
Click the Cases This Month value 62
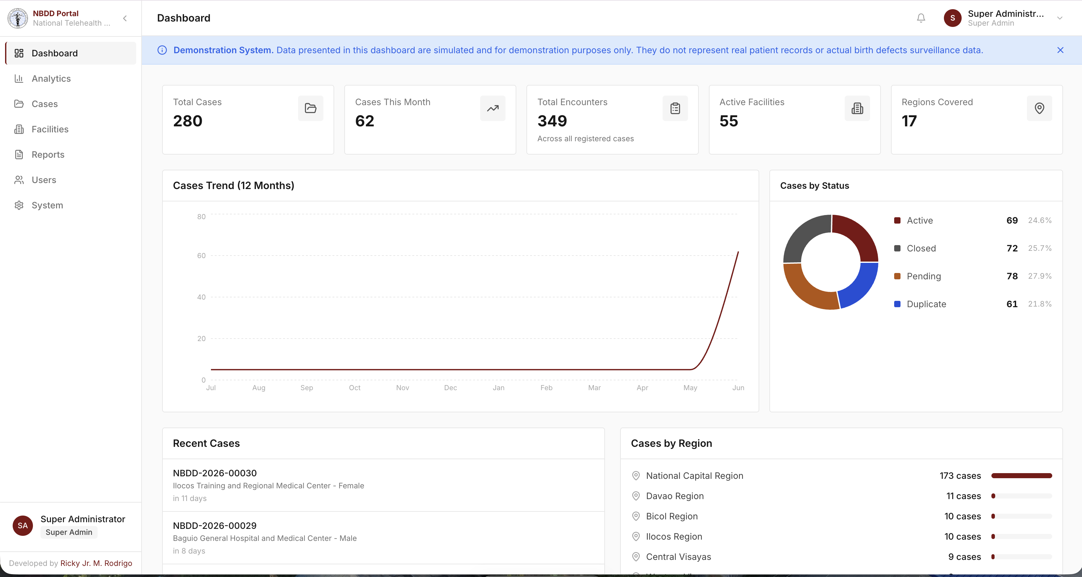(365, 121)
